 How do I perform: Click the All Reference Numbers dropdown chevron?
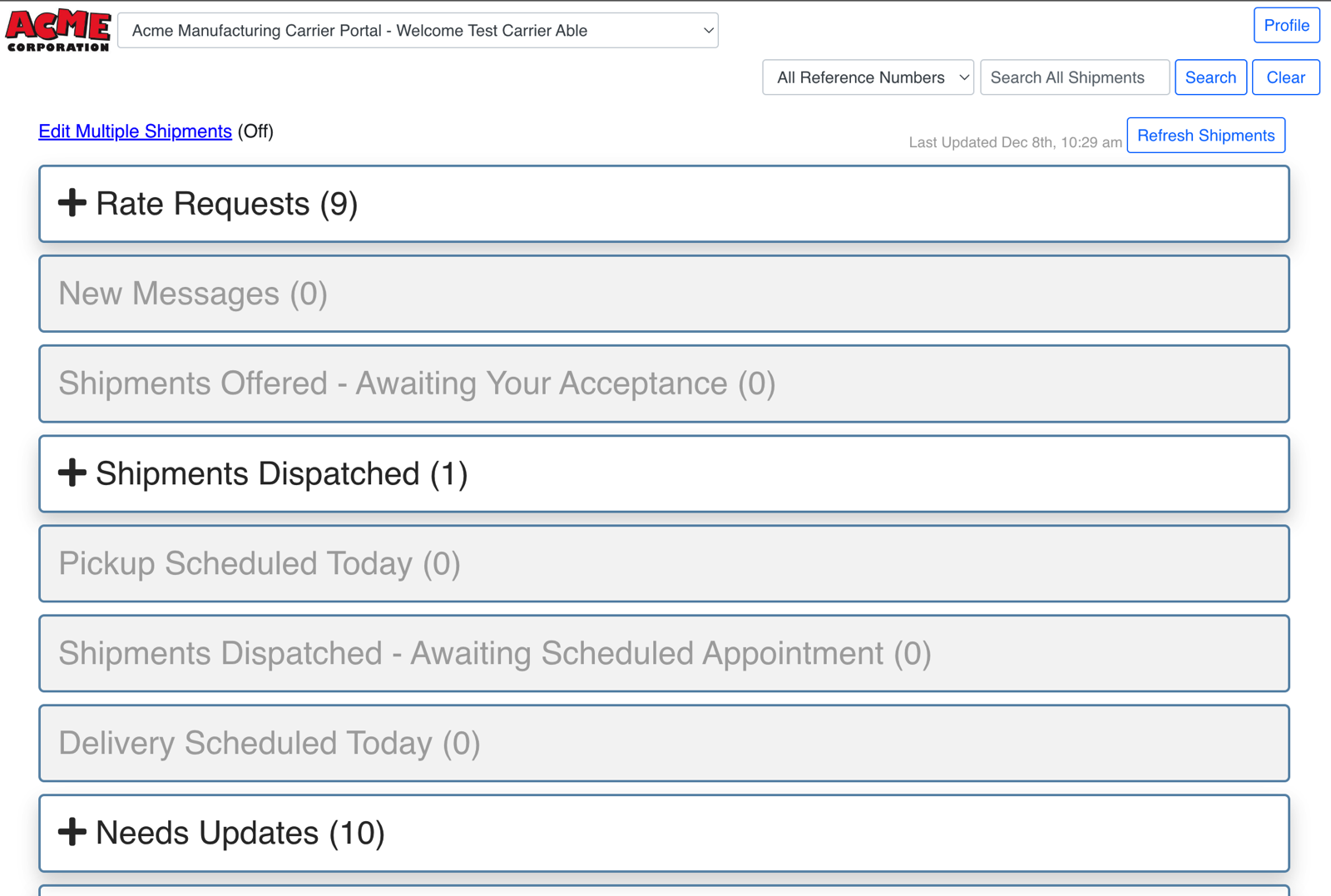[962, 77]
